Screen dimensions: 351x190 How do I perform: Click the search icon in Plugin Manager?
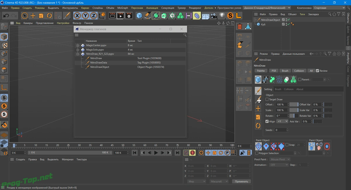coord(185,35)
